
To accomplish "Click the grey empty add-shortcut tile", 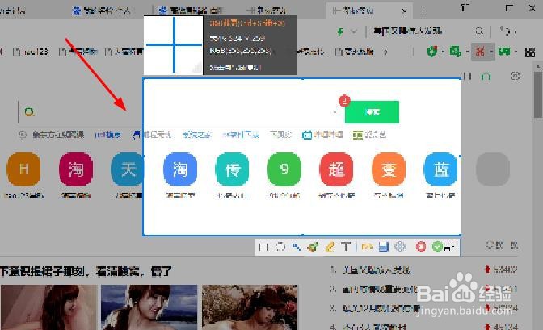I will click(x=493, y=169).
